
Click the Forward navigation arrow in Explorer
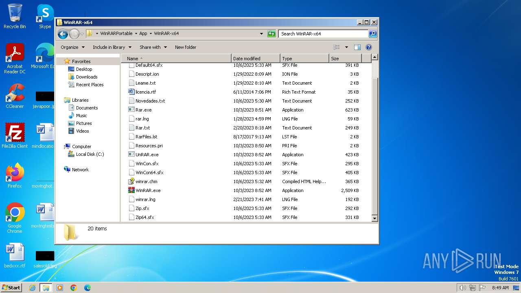click(x=74, y=34)
